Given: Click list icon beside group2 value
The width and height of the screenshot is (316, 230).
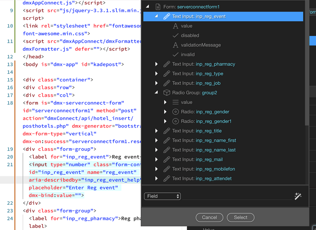Looking at the screenshot, I should click(x=176, y=102).
